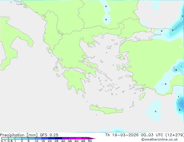Image resolution: width=184 pixels, height=142 pixels.
Task: Pick the 1–2 mm legend color swatch
Action: click(18, 138)
